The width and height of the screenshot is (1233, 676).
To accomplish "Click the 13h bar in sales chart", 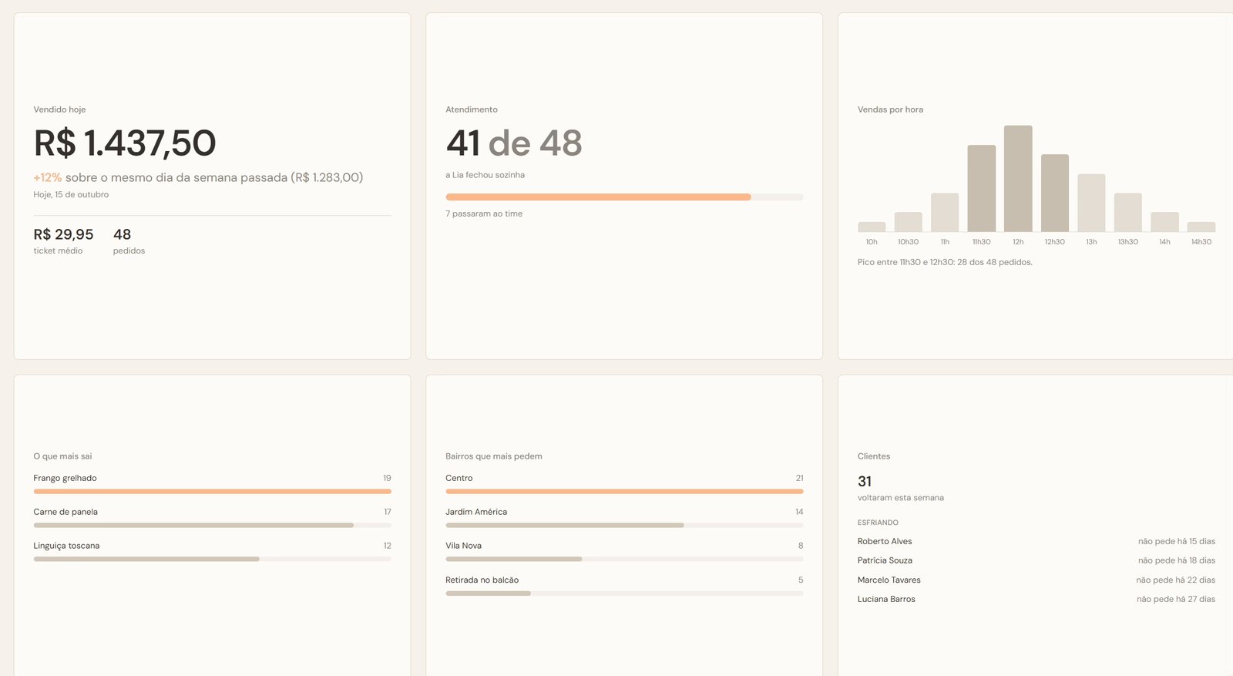I will 1091,203.
